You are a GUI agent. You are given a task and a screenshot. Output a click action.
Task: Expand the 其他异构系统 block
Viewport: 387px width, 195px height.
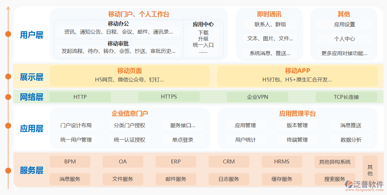coord(335,161)
